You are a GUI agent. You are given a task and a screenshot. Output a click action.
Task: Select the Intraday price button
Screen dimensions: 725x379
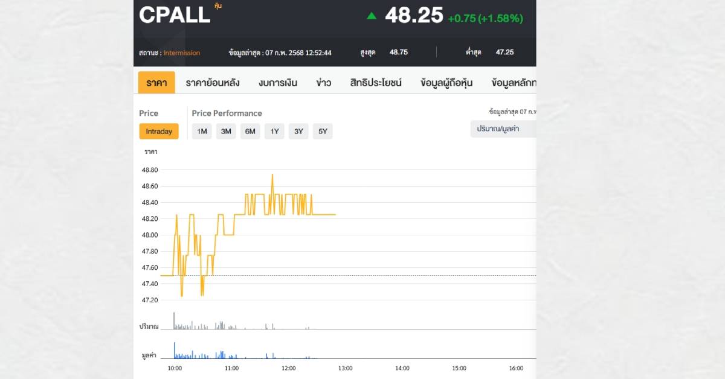[x=159, y=132]
